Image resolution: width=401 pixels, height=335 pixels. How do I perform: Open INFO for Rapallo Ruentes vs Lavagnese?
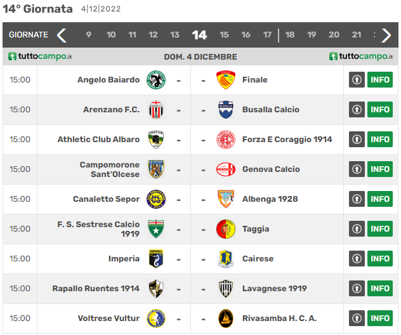pyautogui.click(x=380, y=289)
